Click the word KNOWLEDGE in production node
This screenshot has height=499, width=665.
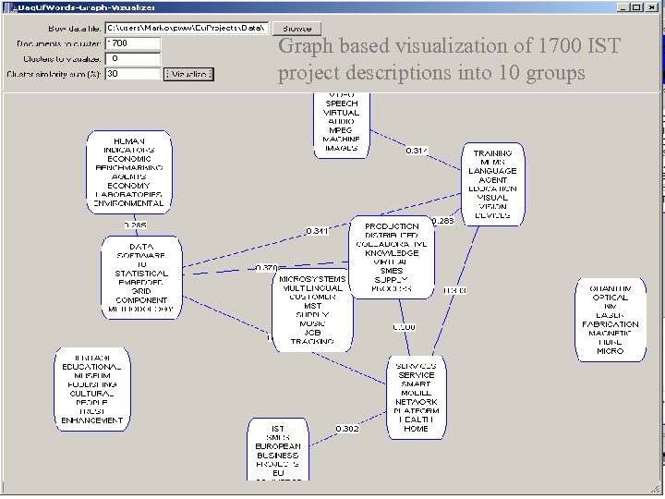tap(392, 253)
